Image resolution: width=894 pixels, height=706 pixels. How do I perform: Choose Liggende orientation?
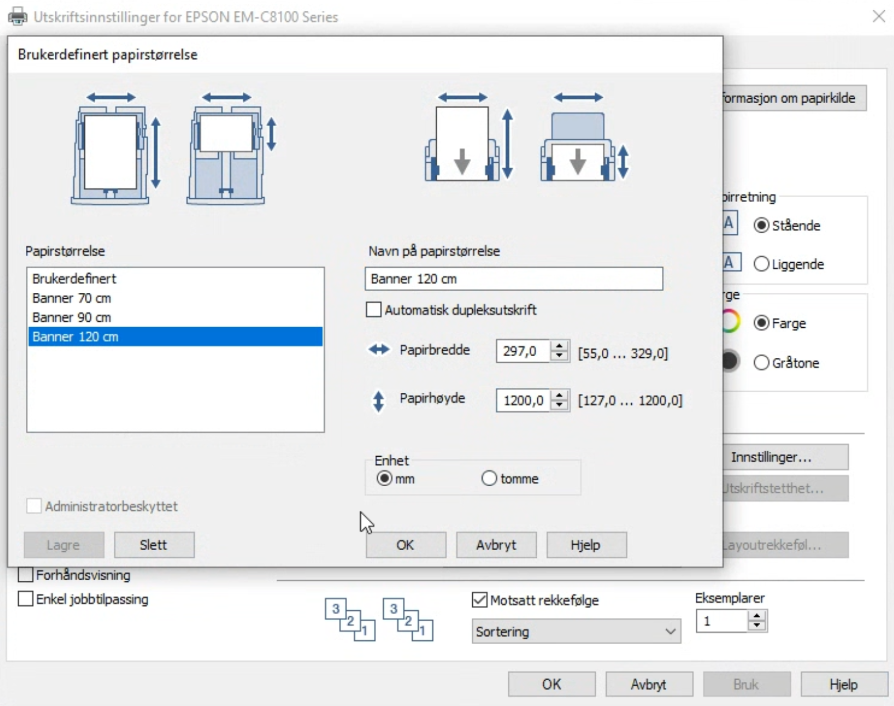[761, 264]
